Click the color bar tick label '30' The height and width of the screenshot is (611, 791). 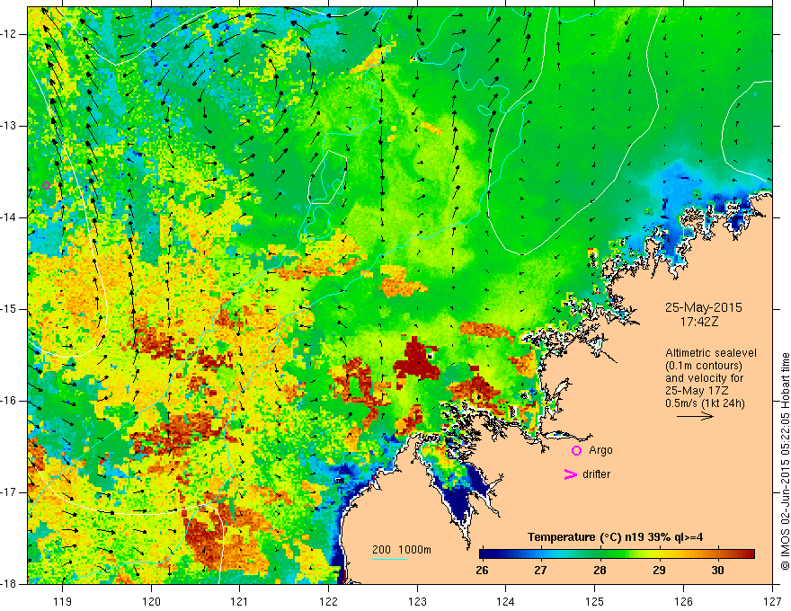click(717, 571)
